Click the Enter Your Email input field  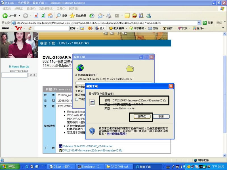pos(14,75)
